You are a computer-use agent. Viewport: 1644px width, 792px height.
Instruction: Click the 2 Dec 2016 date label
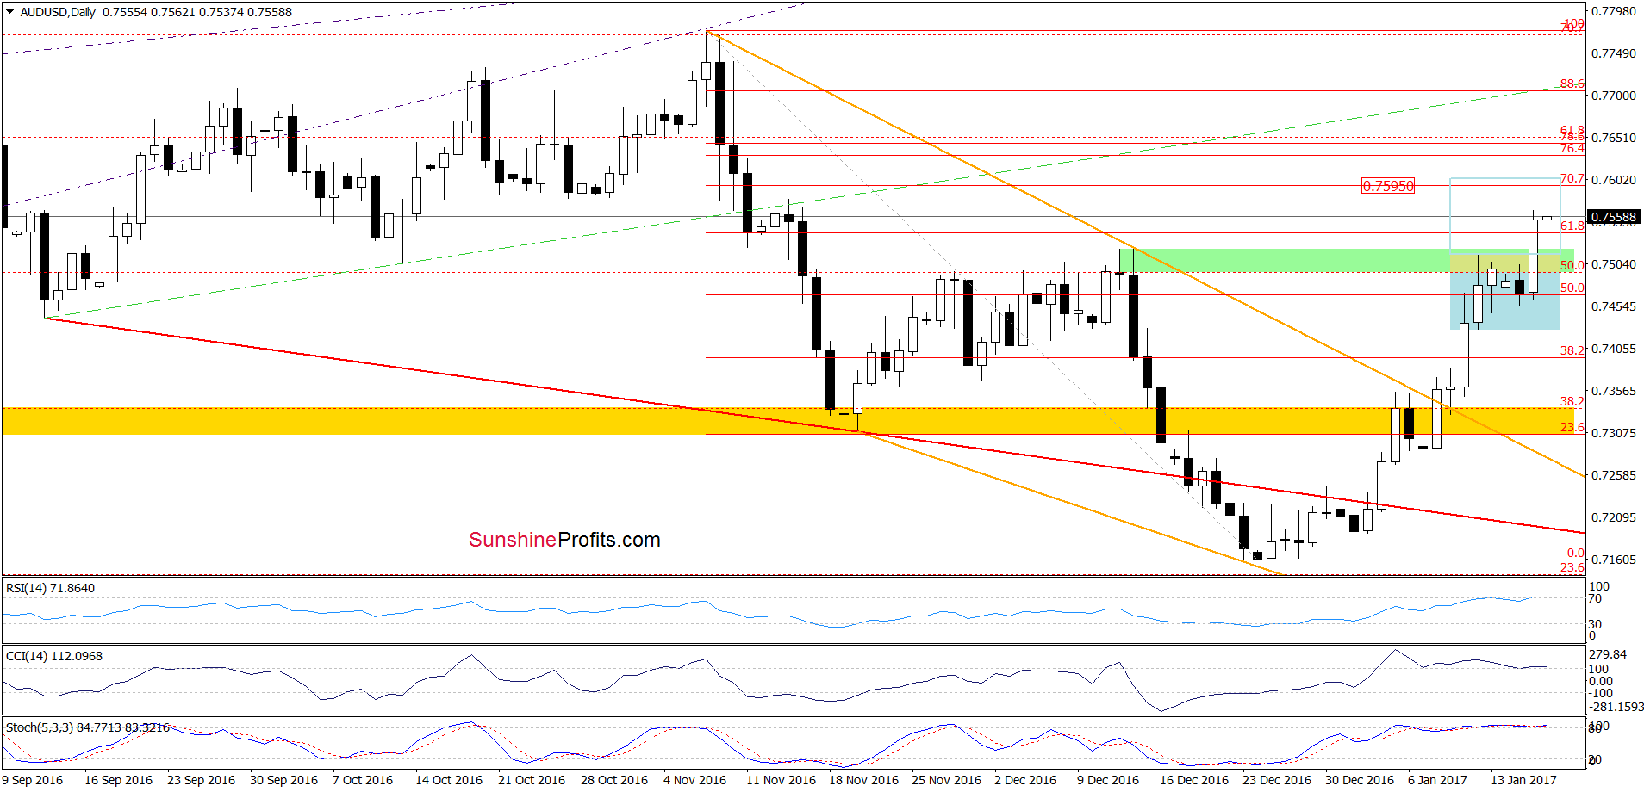pyautogui.click(x=1025, y=780)
